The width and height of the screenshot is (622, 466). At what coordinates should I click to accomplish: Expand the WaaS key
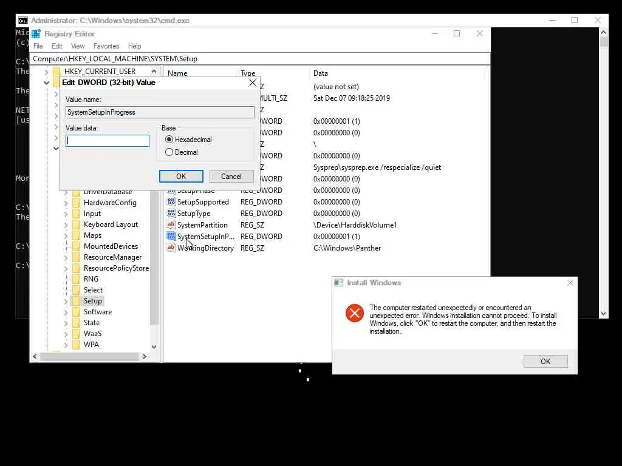[x=66, y=334]
